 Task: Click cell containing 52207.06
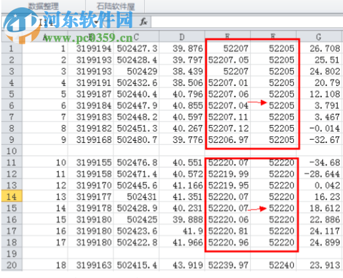point(228,94)
